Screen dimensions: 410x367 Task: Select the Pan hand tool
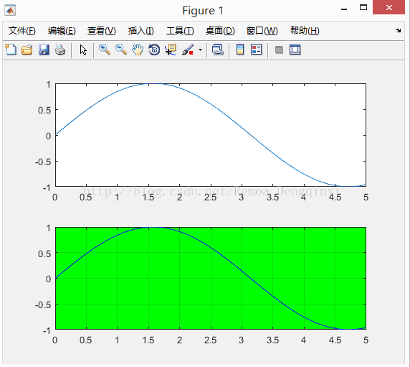pyautogui.click(x=138, y=50)
